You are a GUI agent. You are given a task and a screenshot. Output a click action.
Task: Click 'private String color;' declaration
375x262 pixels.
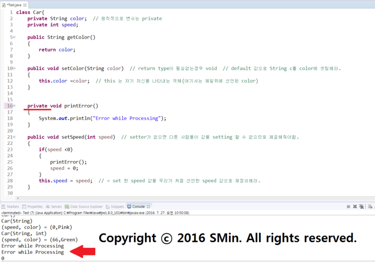[57, 18]
